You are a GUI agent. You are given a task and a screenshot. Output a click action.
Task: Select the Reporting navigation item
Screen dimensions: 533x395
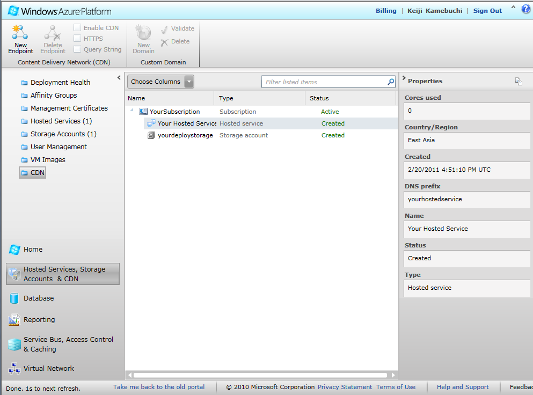click(x=39, y=320)
